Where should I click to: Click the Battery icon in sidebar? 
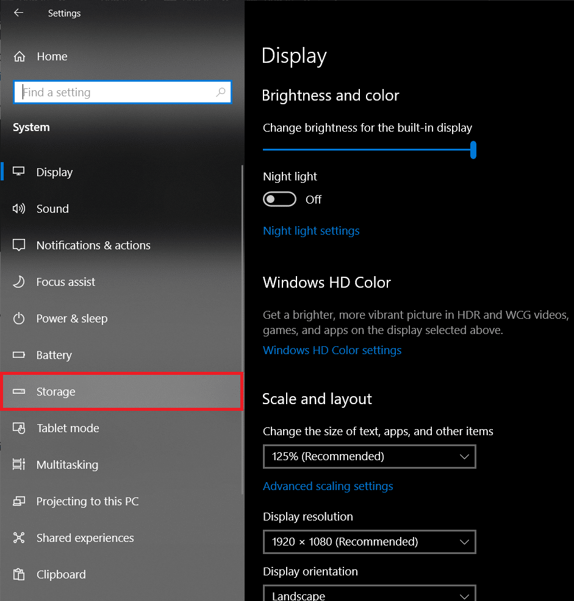pyautogui.click(x=19, y=355)
